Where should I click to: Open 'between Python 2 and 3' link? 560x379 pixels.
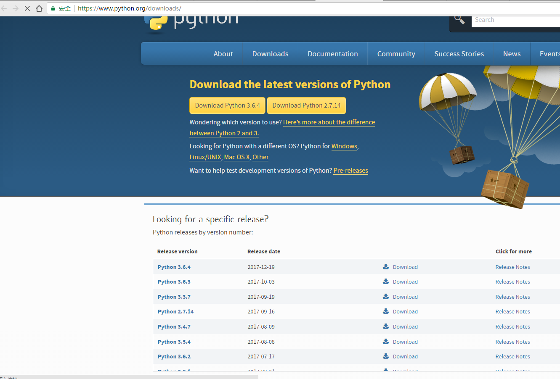click(224, 133)
